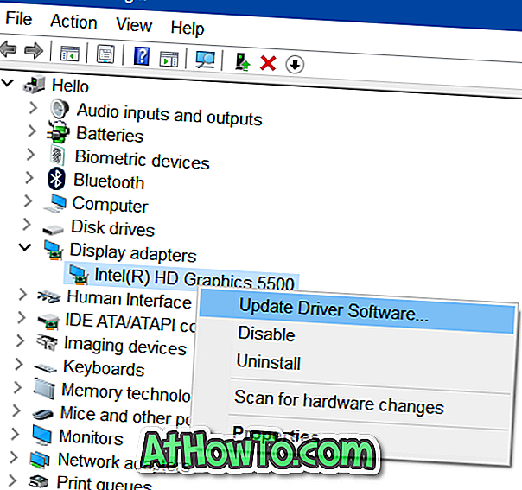Select the Display adapters label
This screenshot has width=522, height=490.
click(133, 252)
